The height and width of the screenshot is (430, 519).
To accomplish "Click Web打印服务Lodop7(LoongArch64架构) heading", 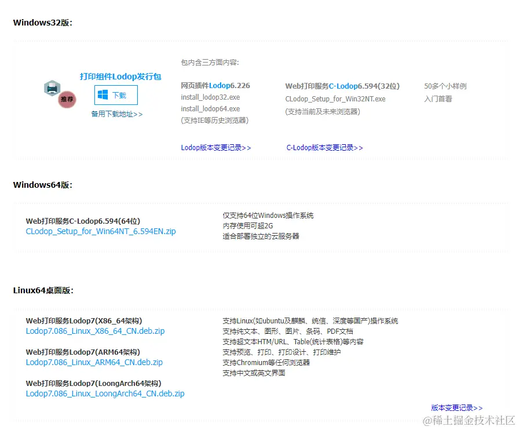I will [x=93, y=383].
